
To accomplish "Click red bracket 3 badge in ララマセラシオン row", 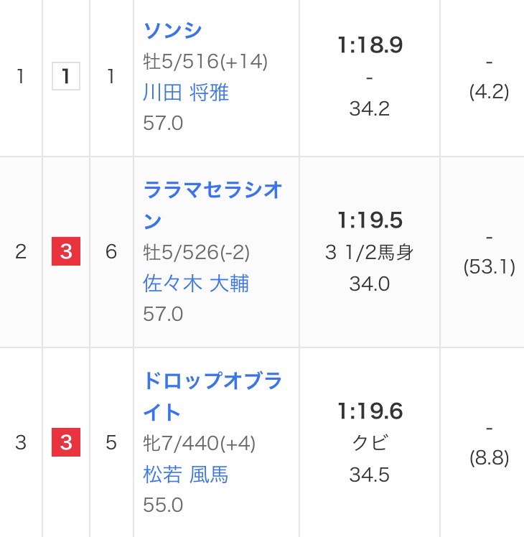I will pyautogui.click(x=66, y=252).
